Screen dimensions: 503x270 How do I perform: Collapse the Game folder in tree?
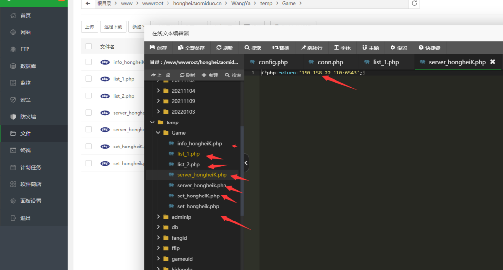pos(158,133)
